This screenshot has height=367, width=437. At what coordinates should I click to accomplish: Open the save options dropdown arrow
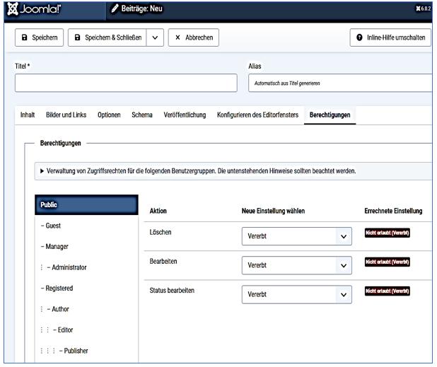(x=155, y=37)
